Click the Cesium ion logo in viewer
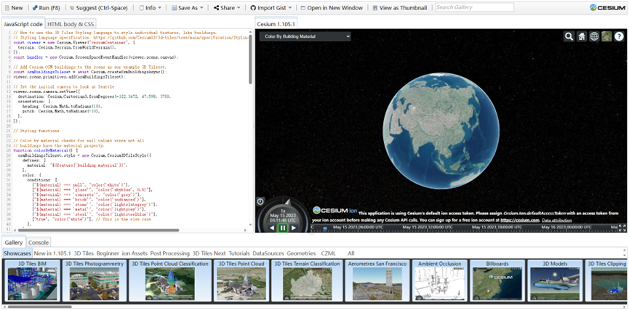This screenshot has height=310, width=629. 335,211
